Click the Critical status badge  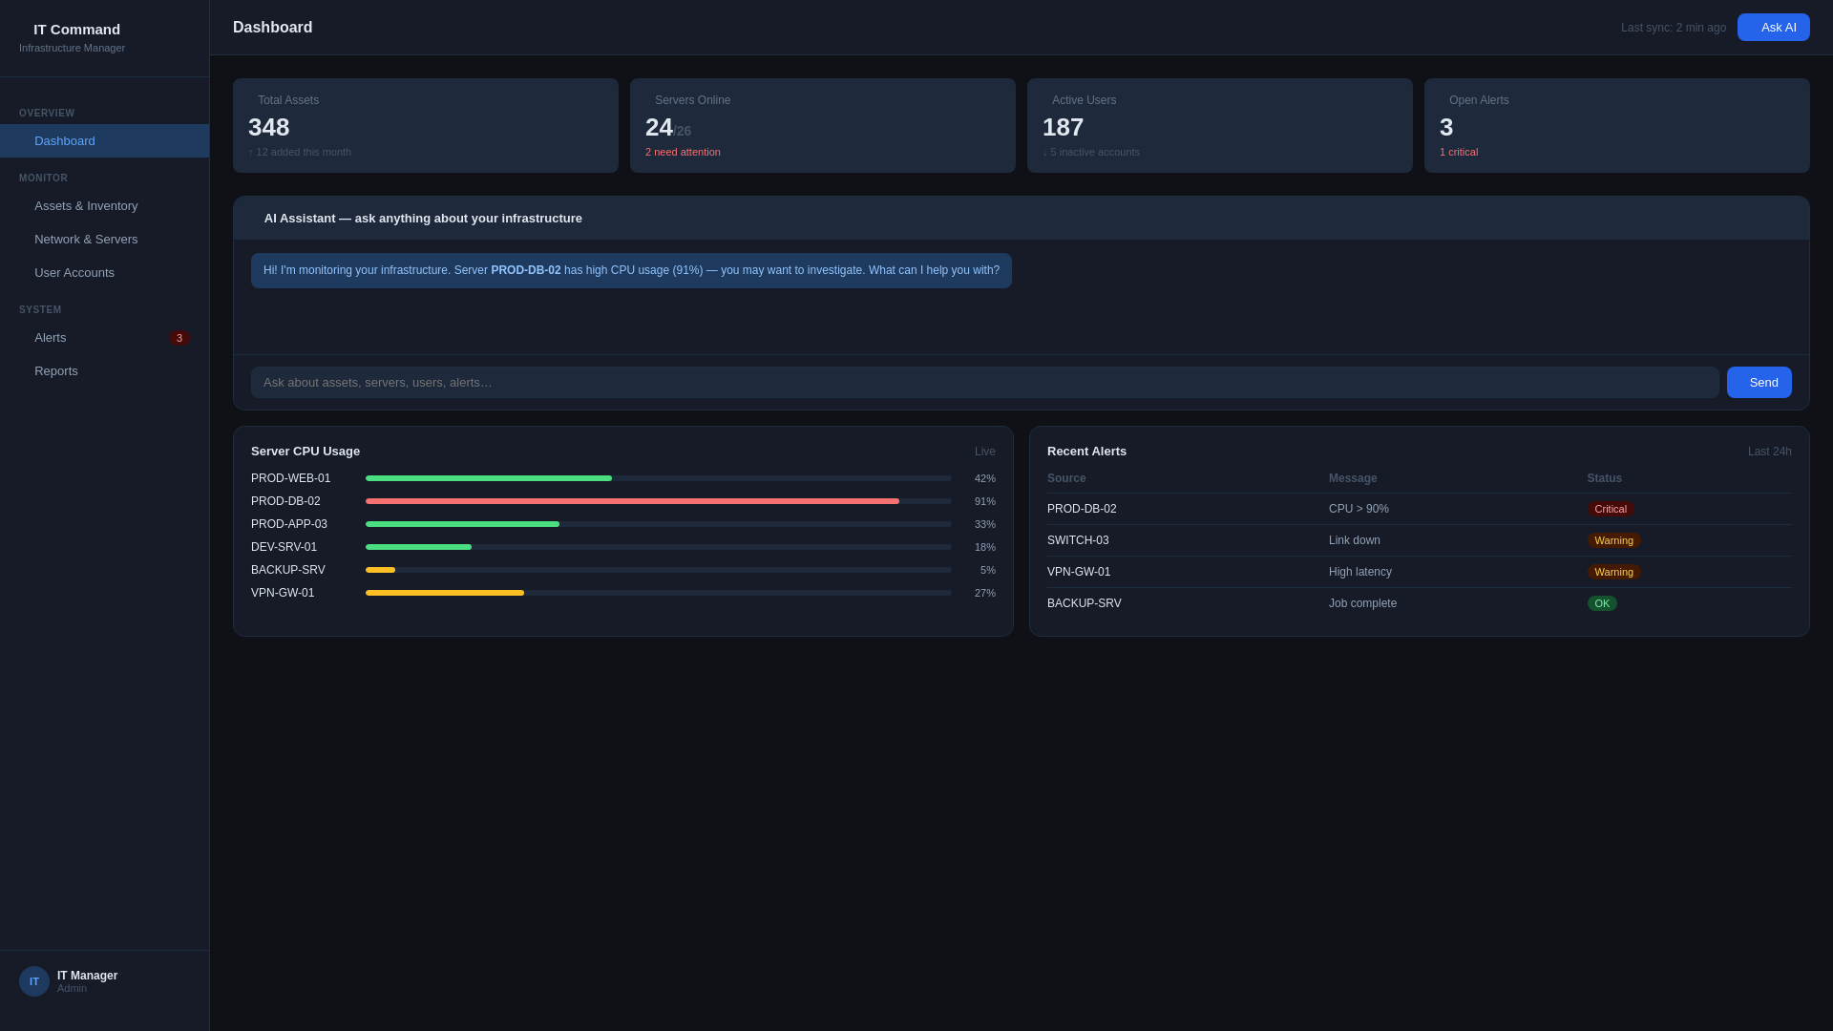pos(1611,510)
